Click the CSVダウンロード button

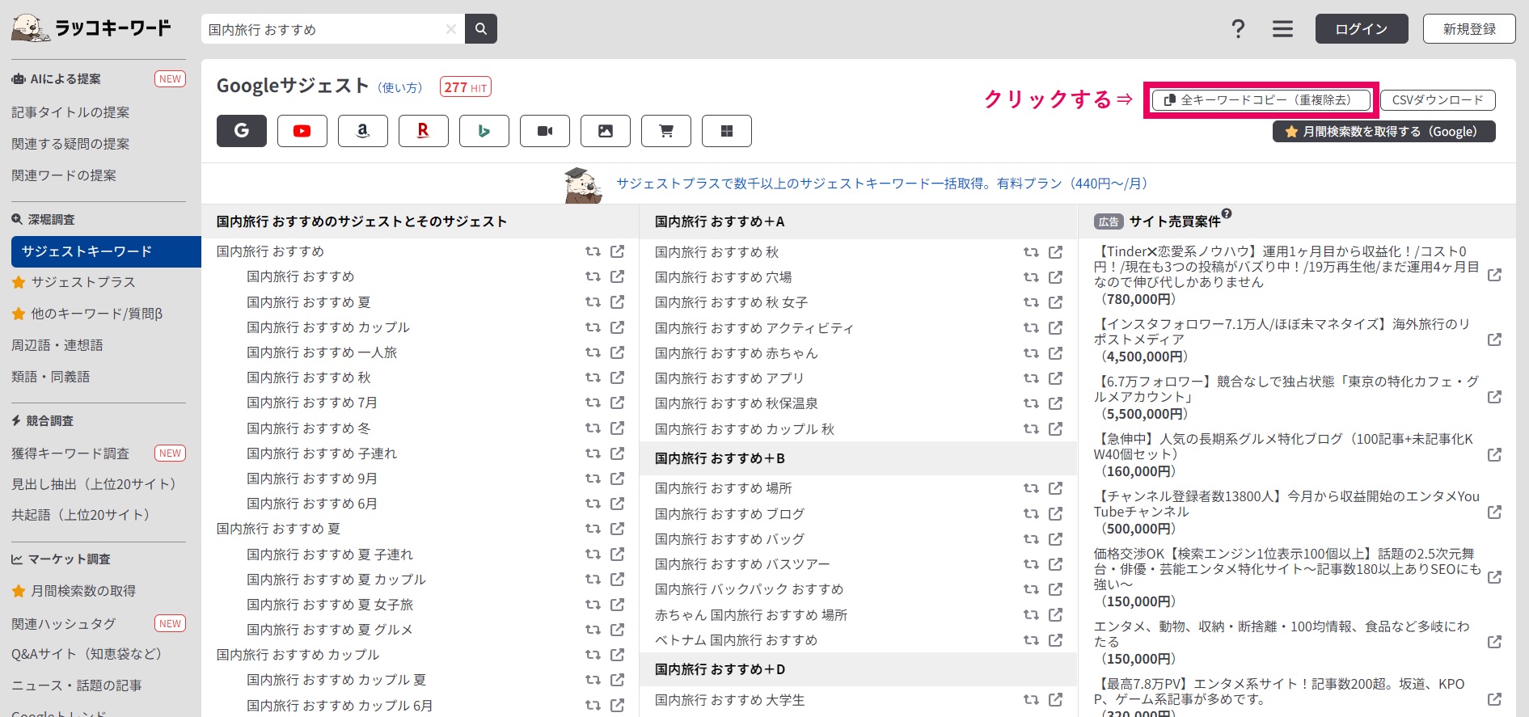pos(1438,100)
